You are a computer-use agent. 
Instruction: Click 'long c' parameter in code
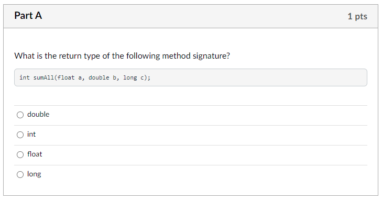[134, 77]
